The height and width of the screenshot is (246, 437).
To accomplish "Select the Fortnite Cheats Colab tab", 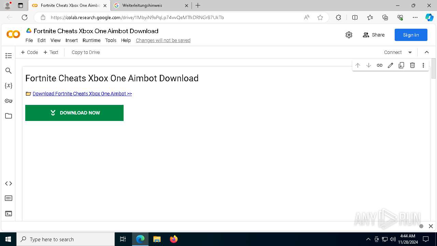I will pyautogui.click(x=69, y=5).
